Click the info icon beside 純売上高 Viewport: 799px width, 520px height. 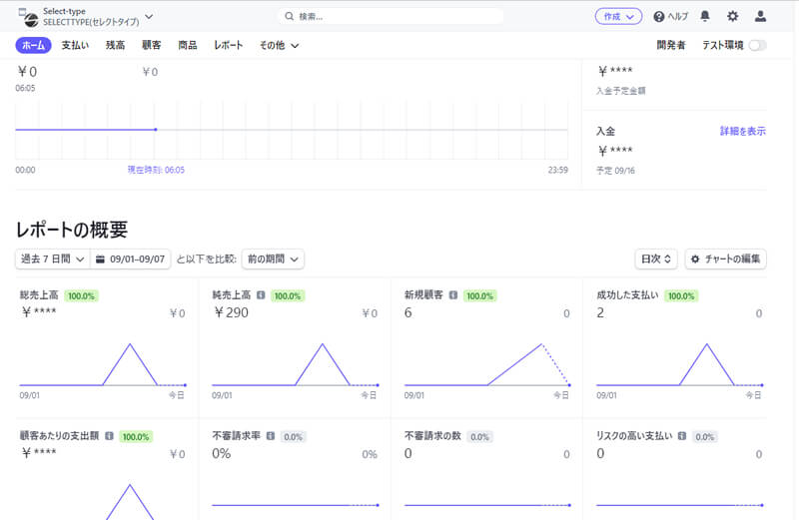[261, 295]
